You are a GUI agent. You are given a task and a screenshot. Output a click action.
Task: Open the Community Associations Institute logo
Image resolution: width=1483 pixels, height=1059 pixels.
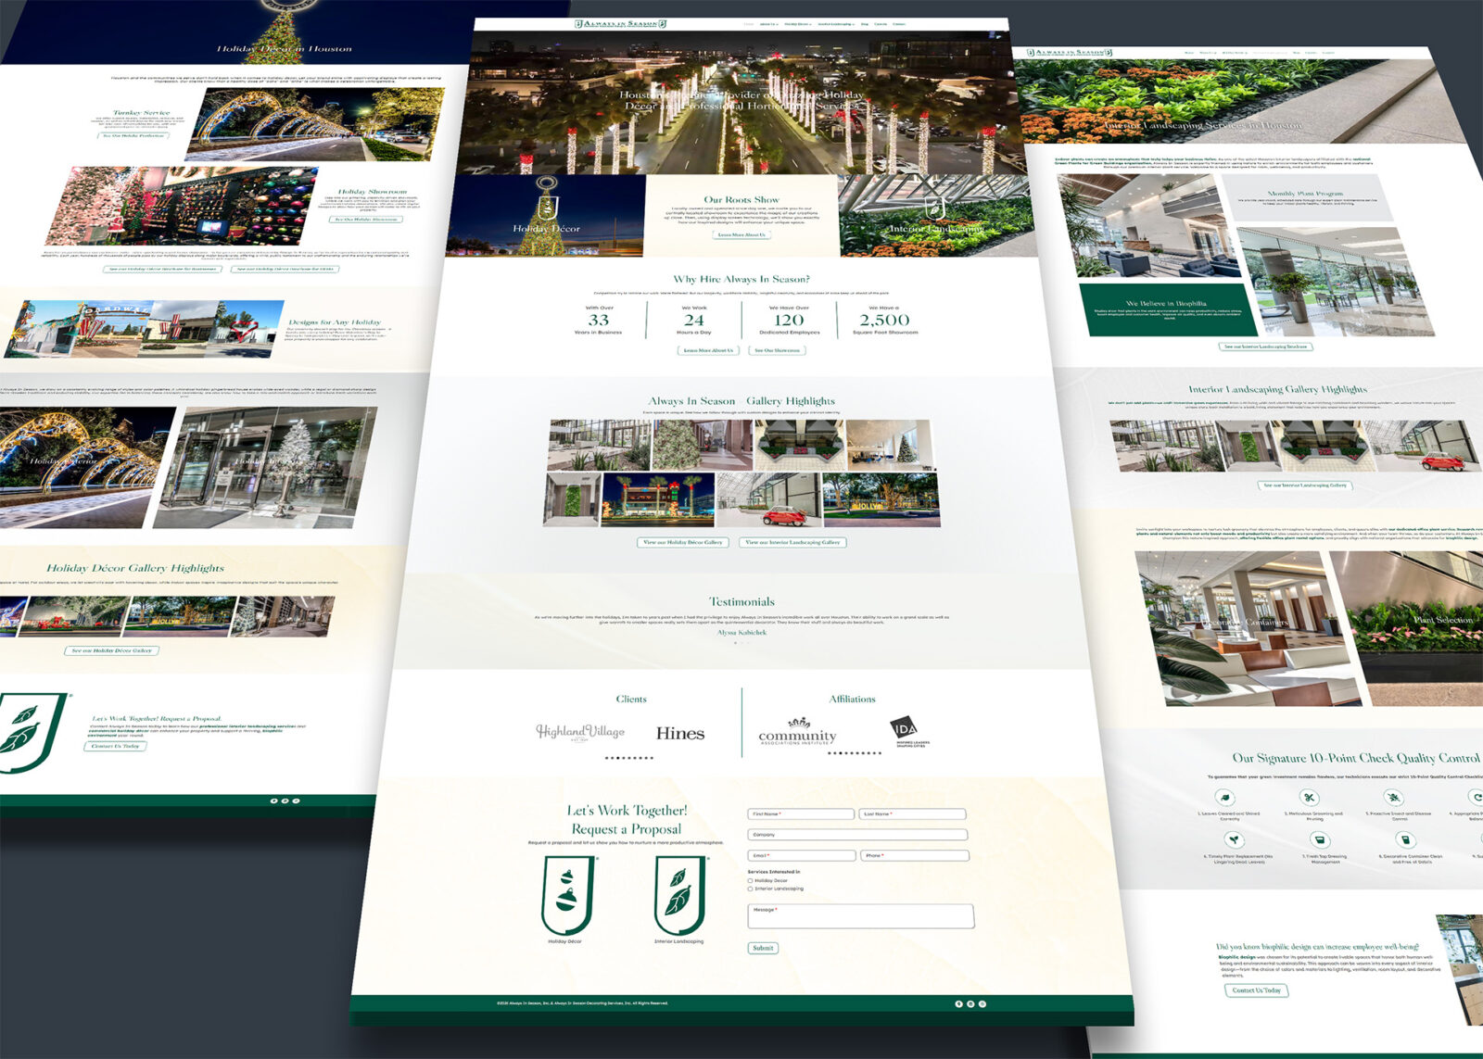point(797,732)
